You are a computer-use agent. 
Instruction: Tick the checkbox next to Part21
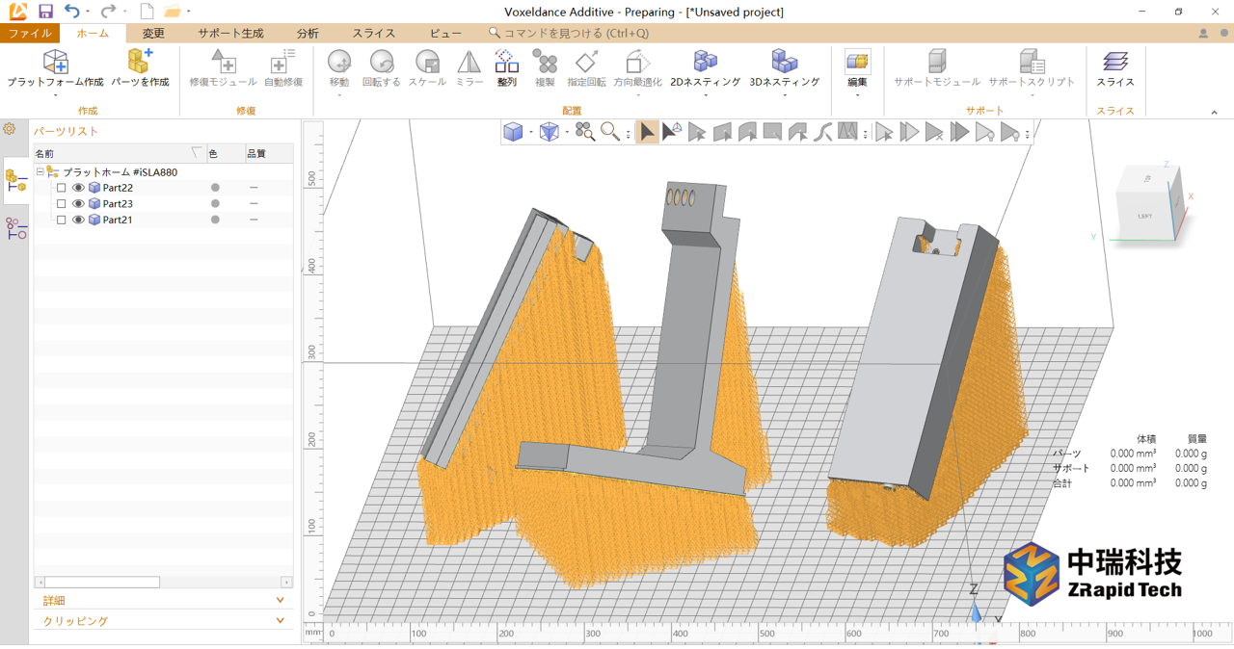[62, 220]
